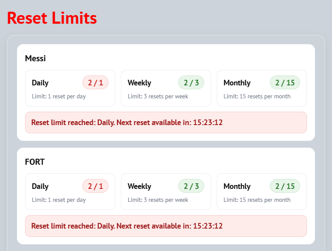Select the FORT account name
This screenshot has width=332, height=251.
click(x=35, y=162)
